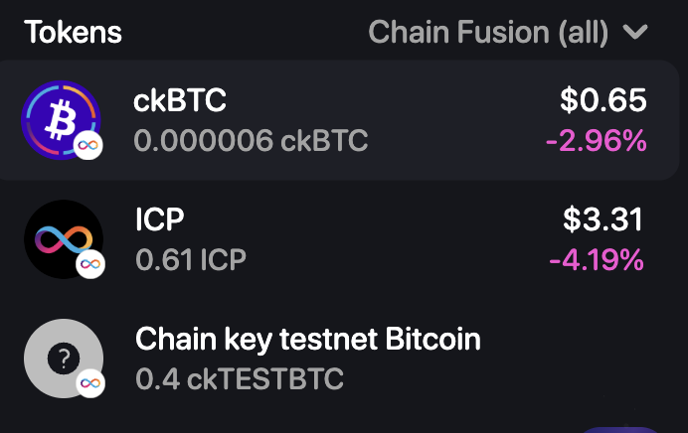Select the ckBTC token name
The width and height of the screenshot is (688, 433).
tap(180, 101)
